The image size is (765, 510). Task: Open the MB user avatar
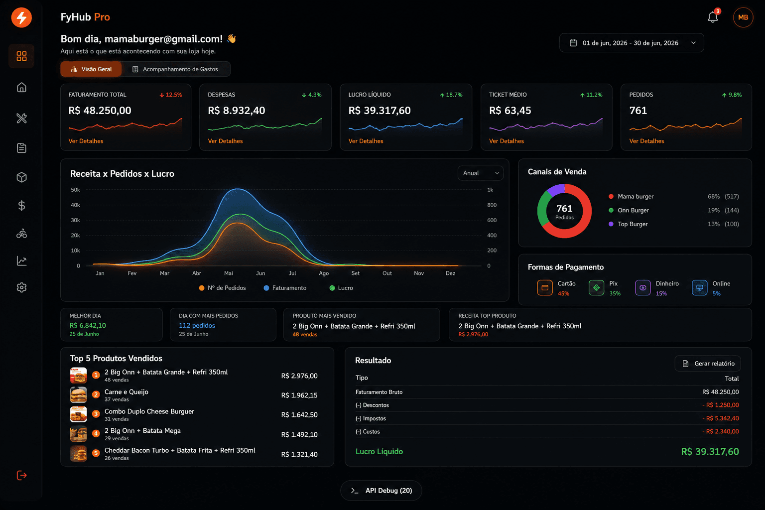pyautogui.click(x=743, y=17)
